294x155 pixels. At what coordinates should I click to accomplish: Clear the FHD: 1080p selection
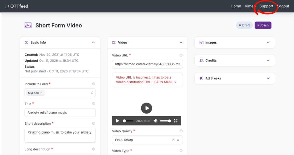click(173, 140)
